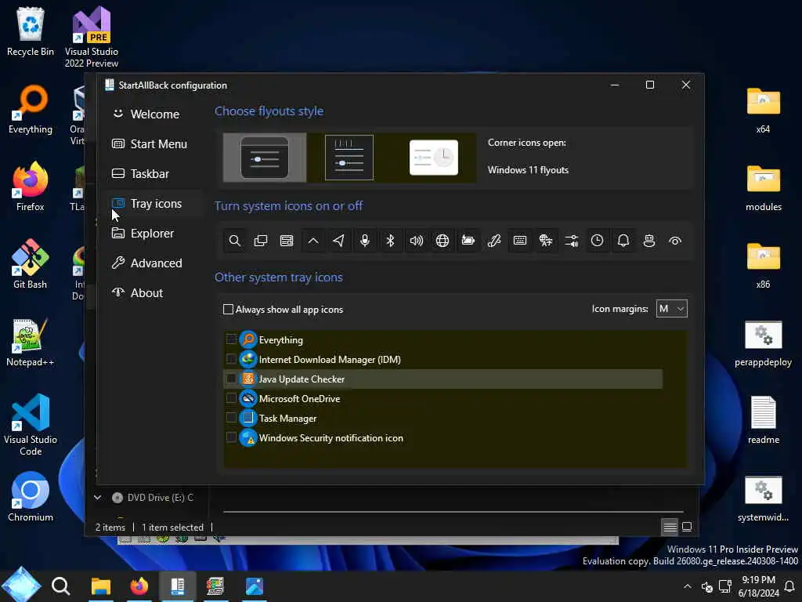This screenshot has width=802, height=602.
Task: Switch Explorer to large icons view
Action: [687, 527]
